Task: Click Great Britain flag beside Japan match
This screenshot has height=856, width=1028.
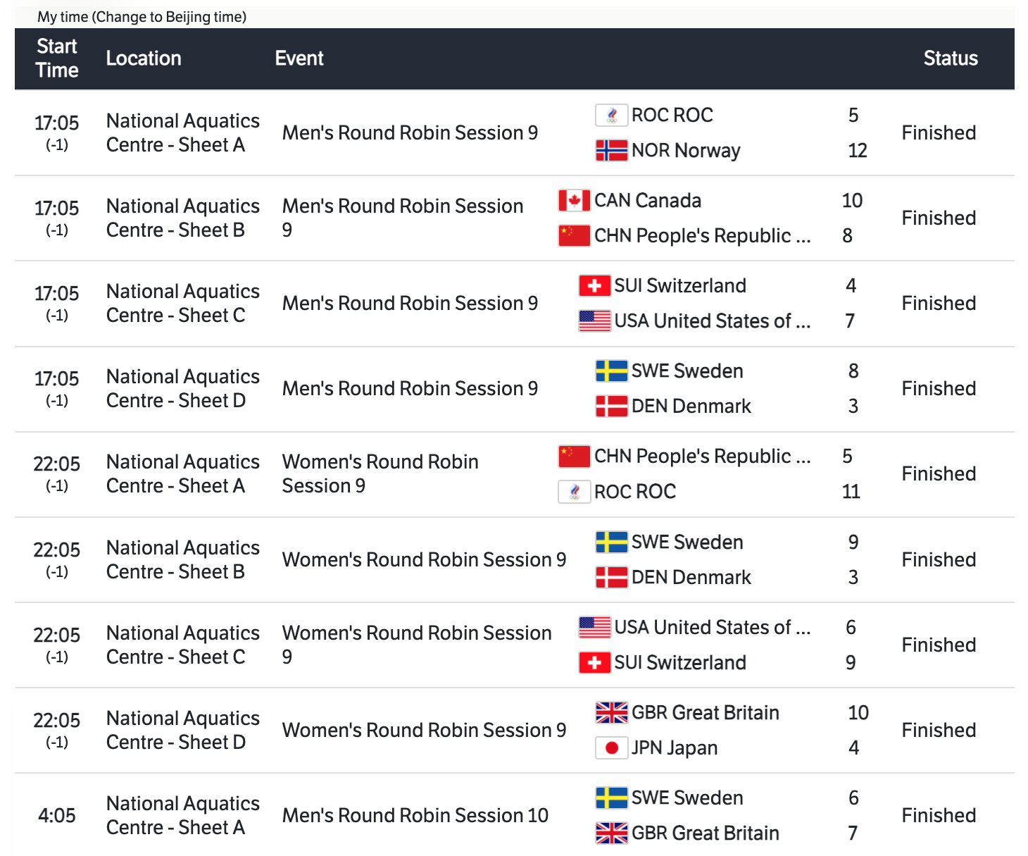Action: point(611,712)
